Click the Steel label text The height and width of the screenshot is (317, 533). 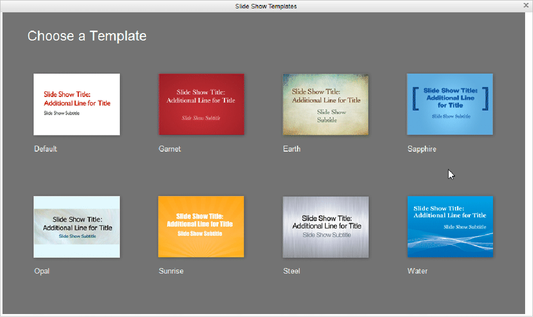click(291, 271)
